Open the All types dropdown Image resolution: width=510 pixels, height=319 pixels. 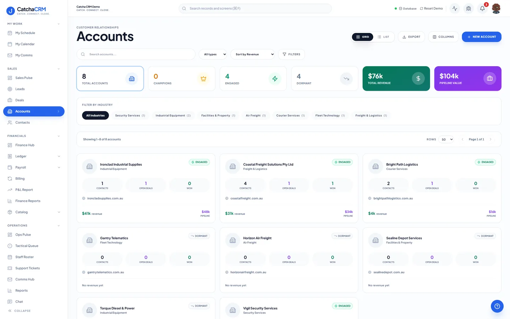coord(213,54)
